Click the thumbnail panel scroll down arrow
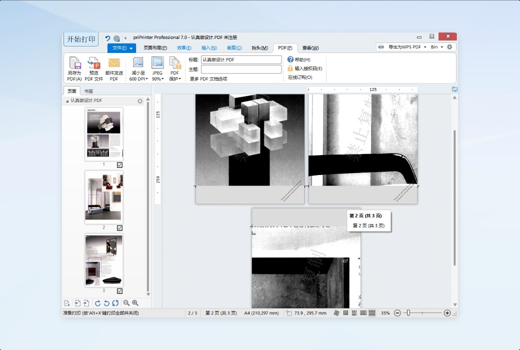The width and height of the screenshot is (520, 350). click(148, 294)
